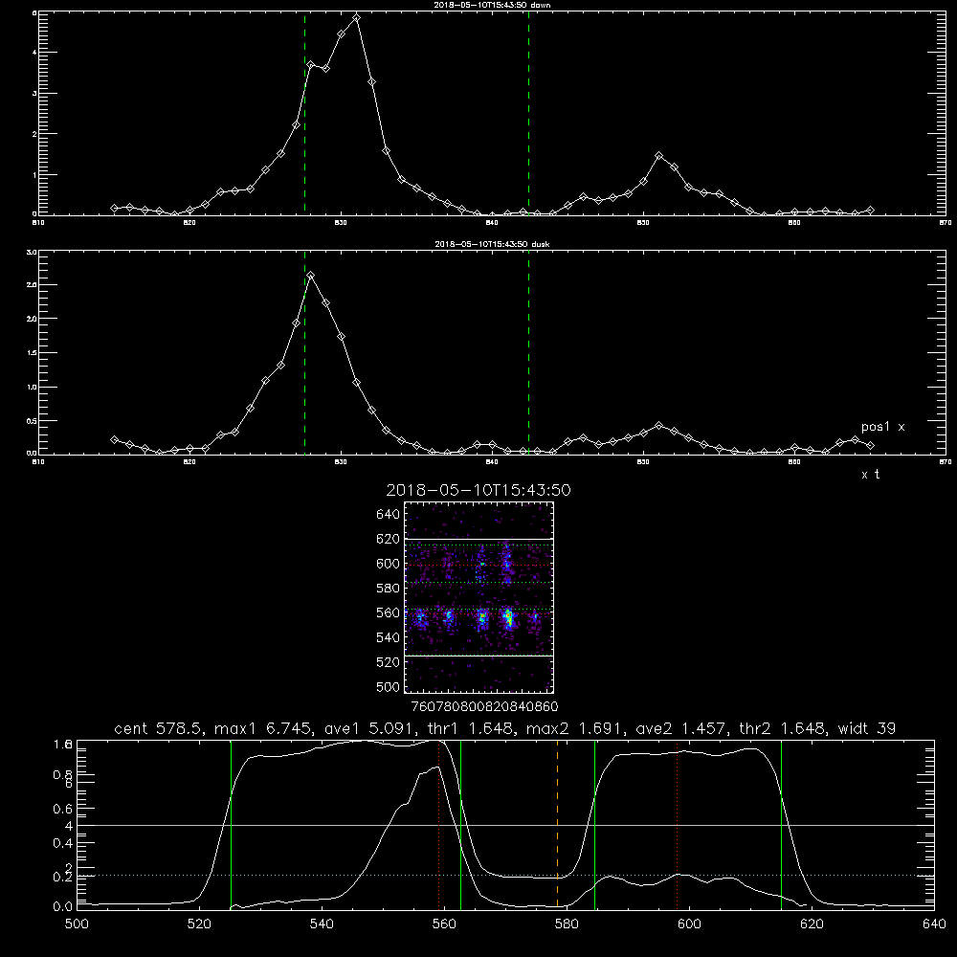Image resolution: width=957 pixels, height=957 pixels.
Task: Click the '640' y-axis label beside spectral image
Action: point(389,515)
